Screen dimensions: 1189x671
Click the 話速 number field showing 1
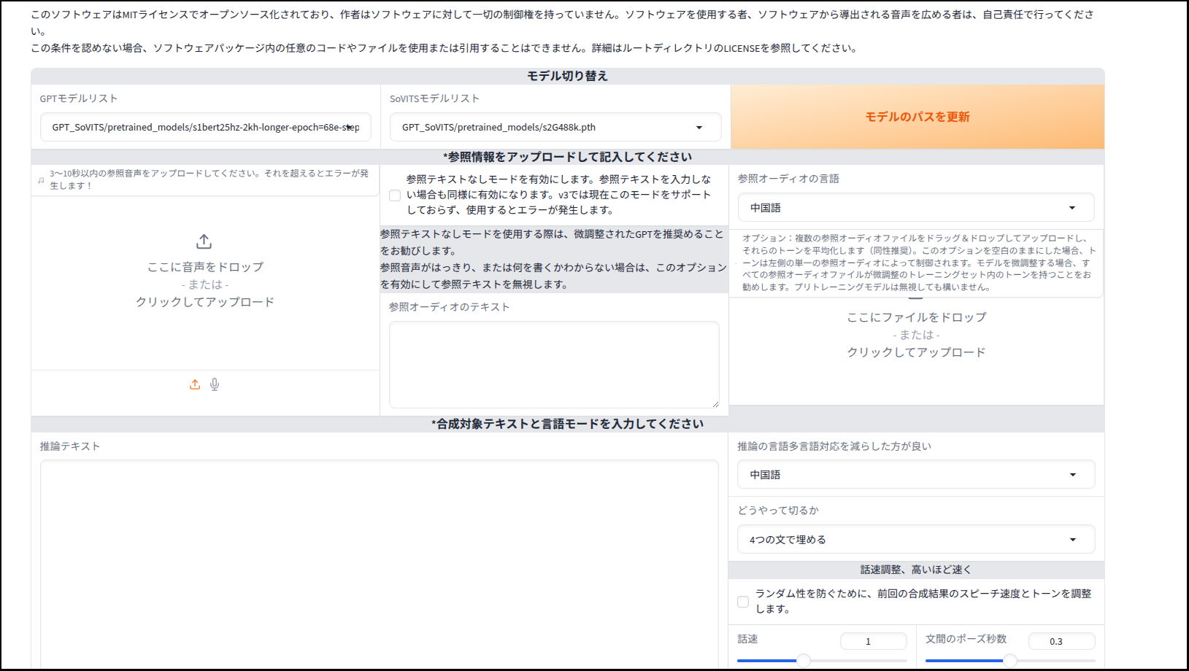(873, 642)
